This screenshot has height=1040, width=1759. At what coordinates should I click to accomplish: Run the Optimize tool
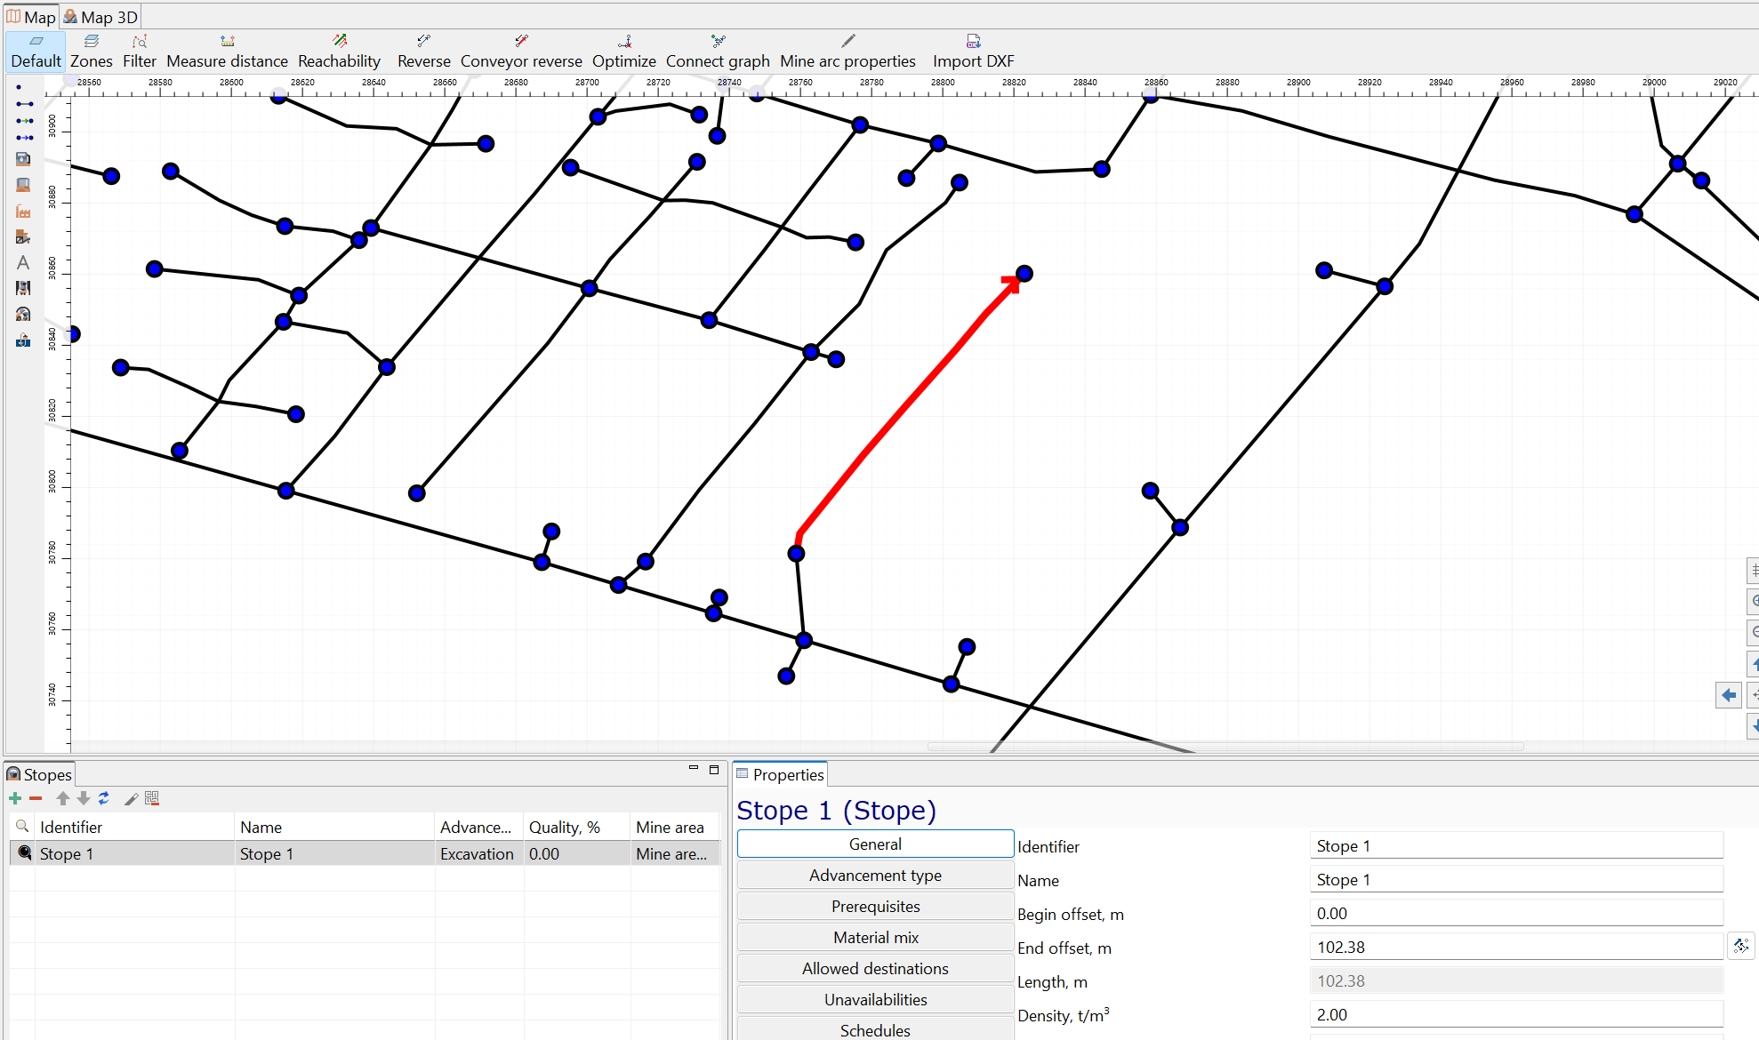tap(624, 52)
